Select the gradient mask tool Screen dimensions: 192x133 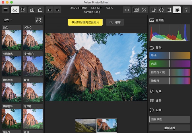[x=169, y=10]
